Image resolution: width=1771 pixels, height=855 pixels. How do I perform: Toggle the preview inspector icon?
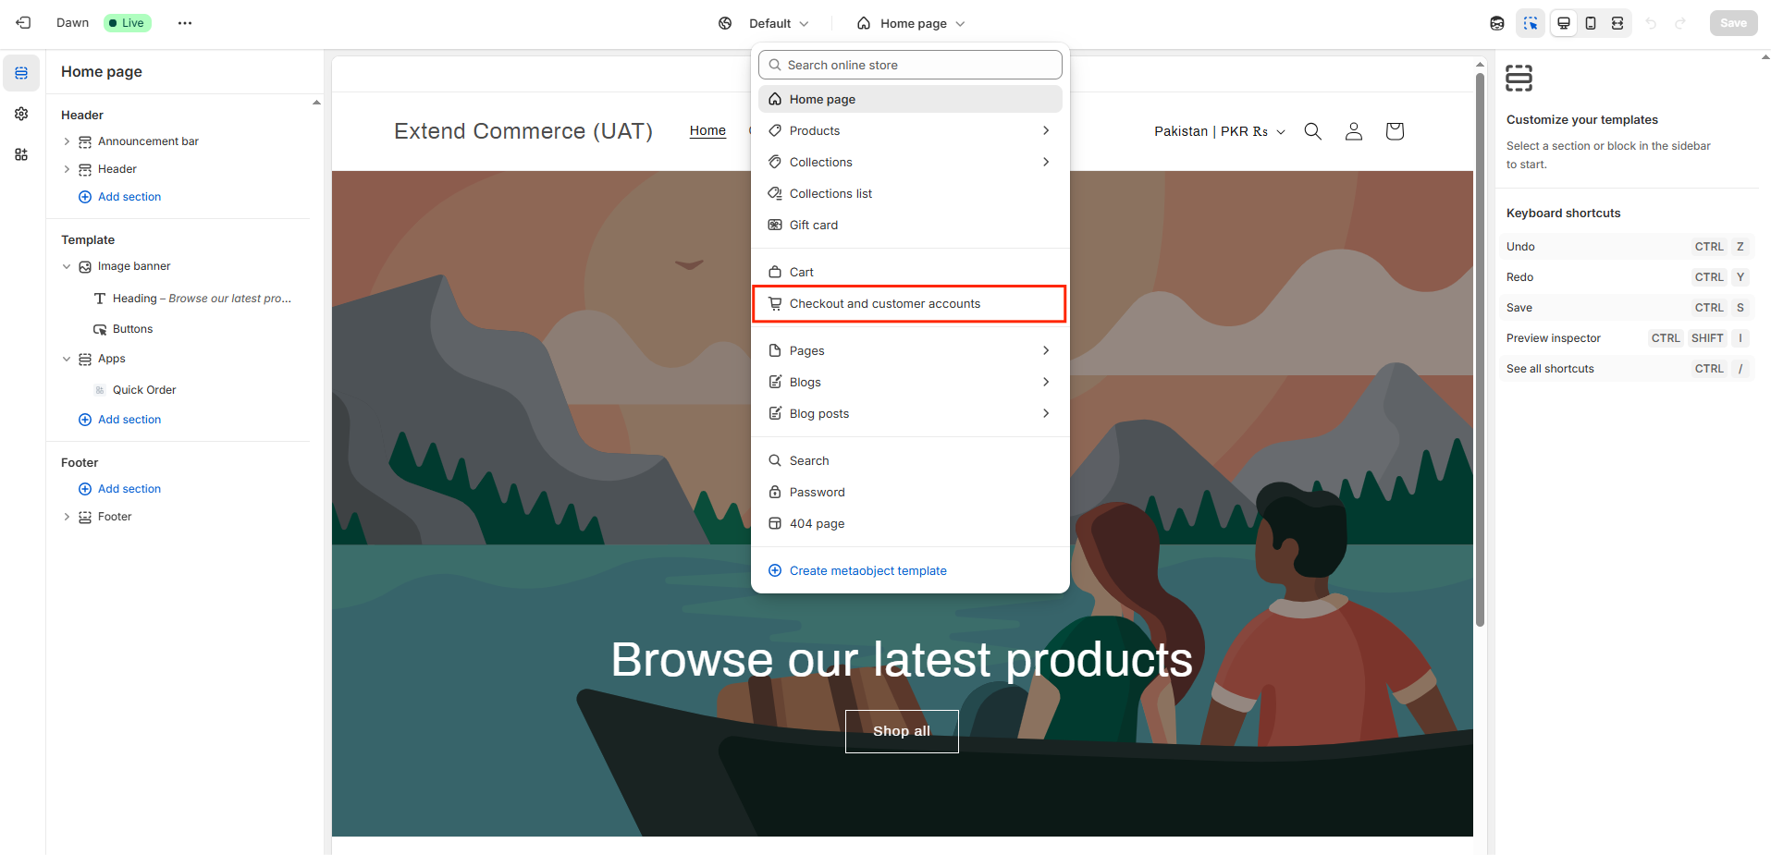pyautogui.click(x=1531, y=23)
